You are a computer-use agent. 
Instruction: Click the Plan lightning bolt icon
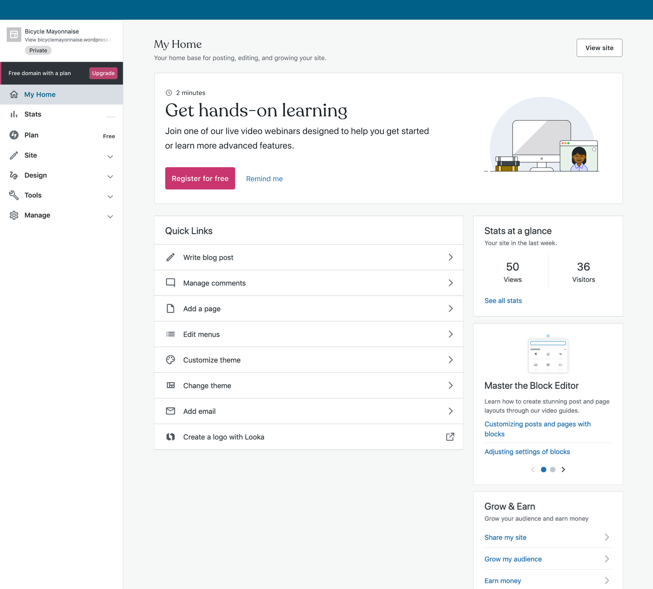(x=14, y=135)
